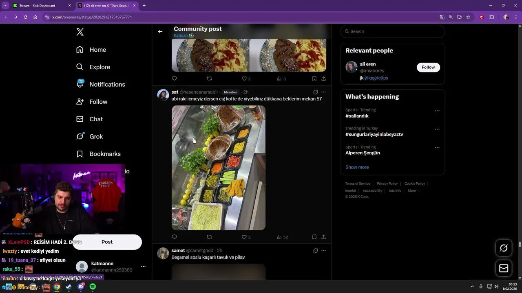This screenshot has width=522, height=293.
Task: Open the floating Grok button
Action: coord(504,248)
